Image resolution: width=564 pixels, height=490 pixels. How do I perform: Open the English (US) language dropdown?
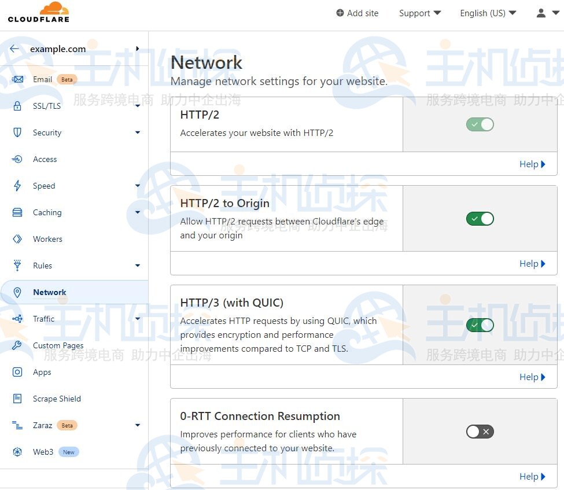486,13
